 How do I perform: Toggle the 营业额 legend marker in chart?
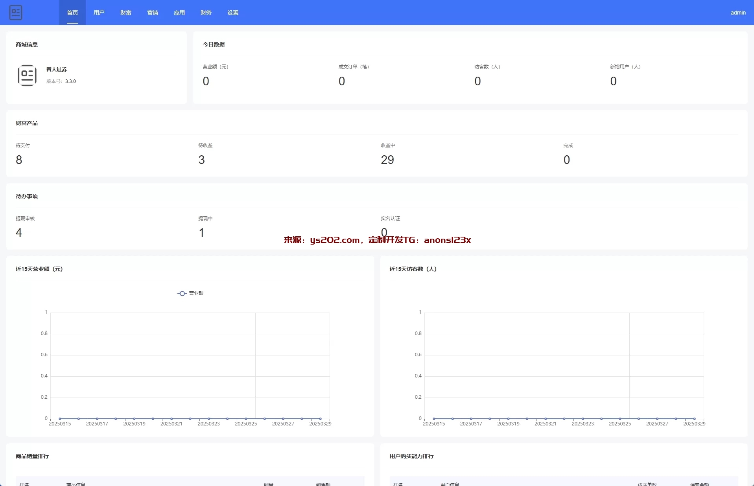pos(182,293)
